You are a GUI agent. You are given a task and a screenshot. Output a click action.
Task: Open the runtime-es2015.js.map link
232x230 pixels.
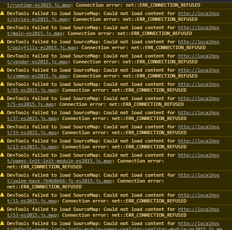[x=39, y=5]
